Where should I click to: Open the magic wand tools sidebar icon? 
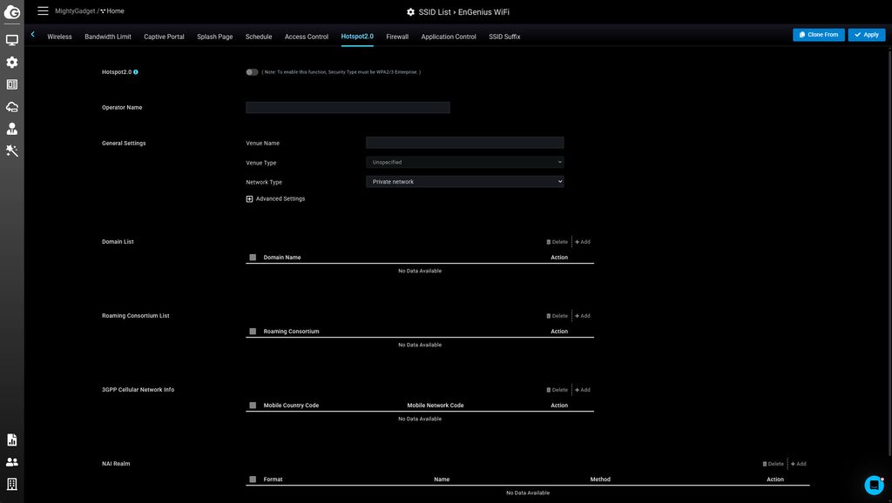point(12,151)
